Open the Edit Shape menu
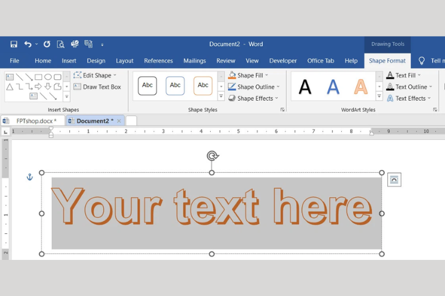The height and width of the screenshot is (296, 445). tap(95, 75)
